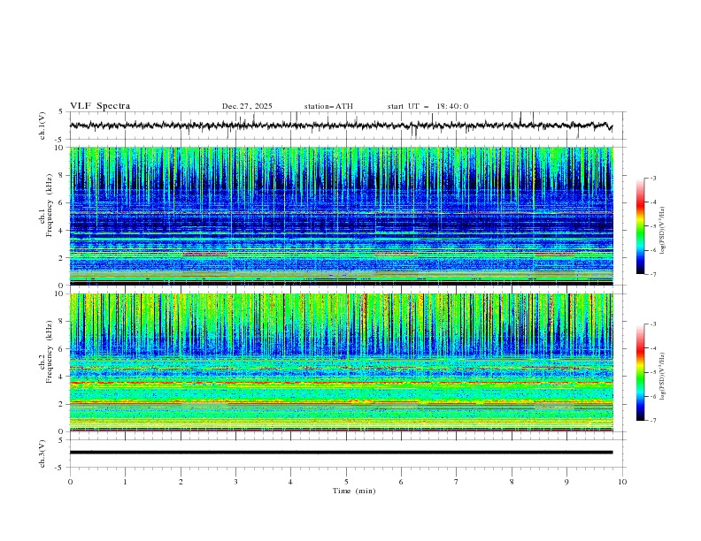Click the '-3' value on ch.2 color scale
The height and width of the screenshot is (541, 701).
pos(652,324)
